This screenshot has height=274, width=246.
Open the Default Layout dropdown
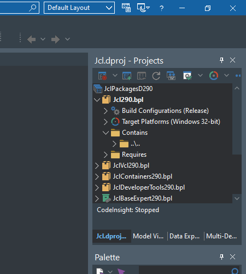click(79, 8)
